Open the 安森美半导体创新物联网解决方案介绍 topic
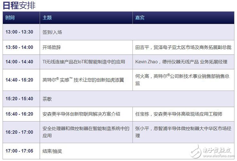This screenshot has height=161, width=237. click(81, 114)
